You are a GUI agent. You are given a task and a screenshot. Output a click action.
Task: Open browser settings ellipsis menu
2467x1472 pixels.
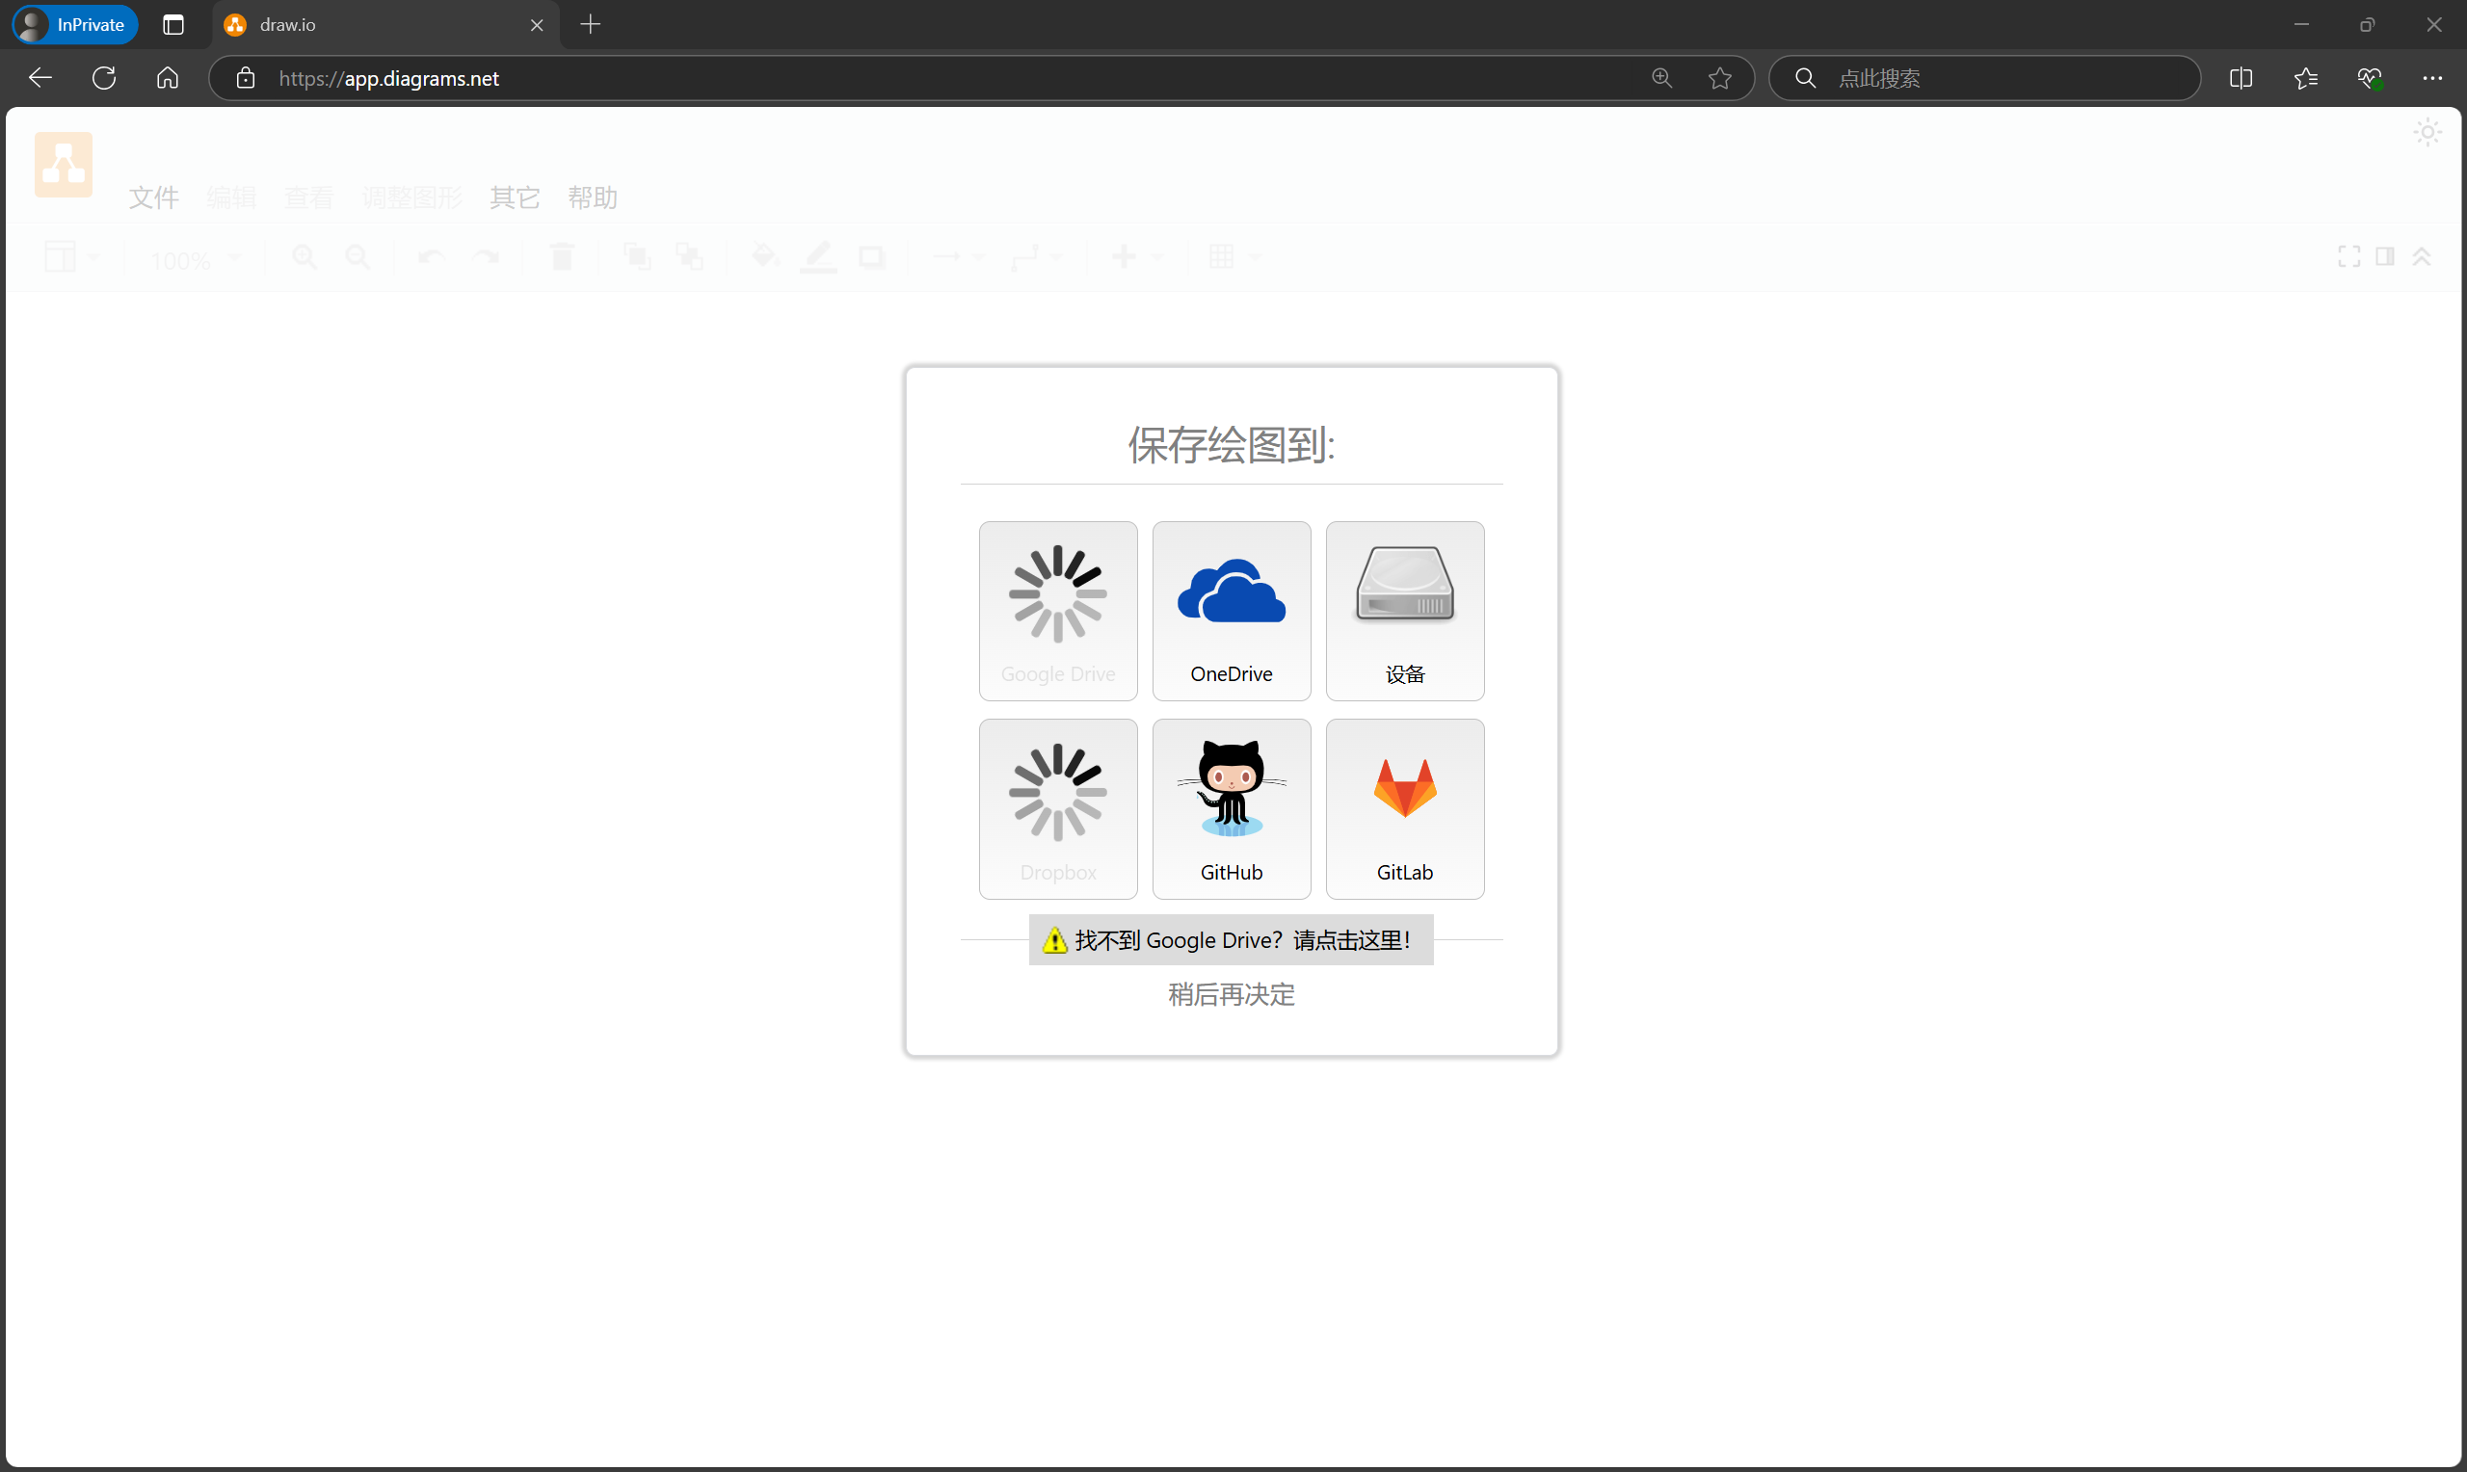click(x=2432, y=78)
